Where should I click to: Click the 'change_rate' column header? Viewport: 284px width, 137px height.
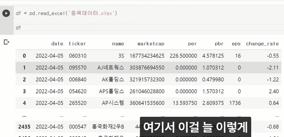tap(262, 44)
